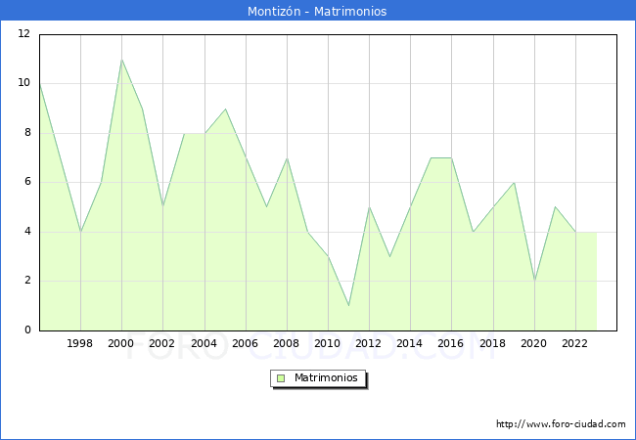
Task: Click y-axis value 10
Action: click(x=23, y=83)
